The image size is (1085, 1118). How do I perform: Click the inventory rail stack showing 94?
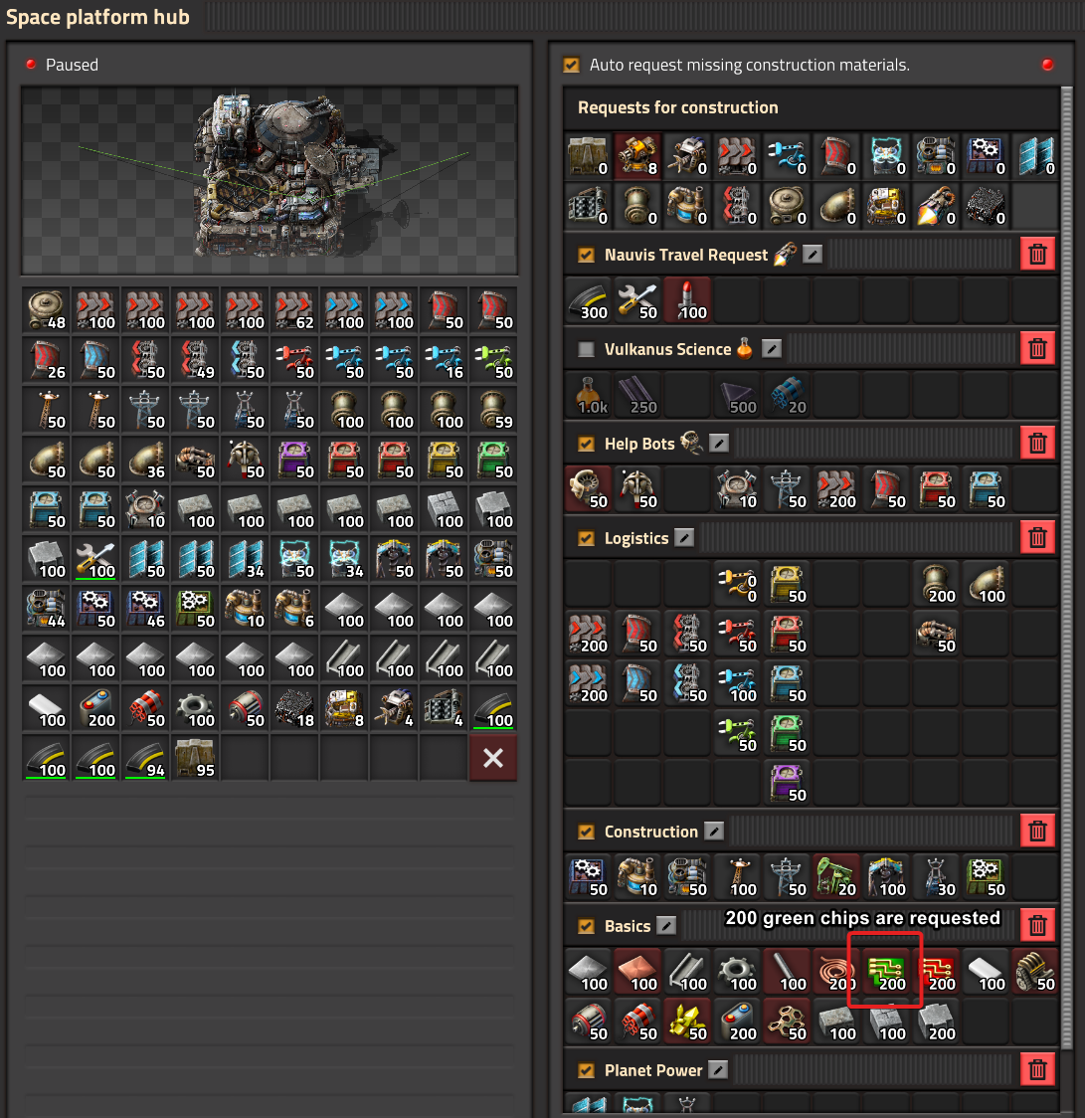(x=145, y=758)
